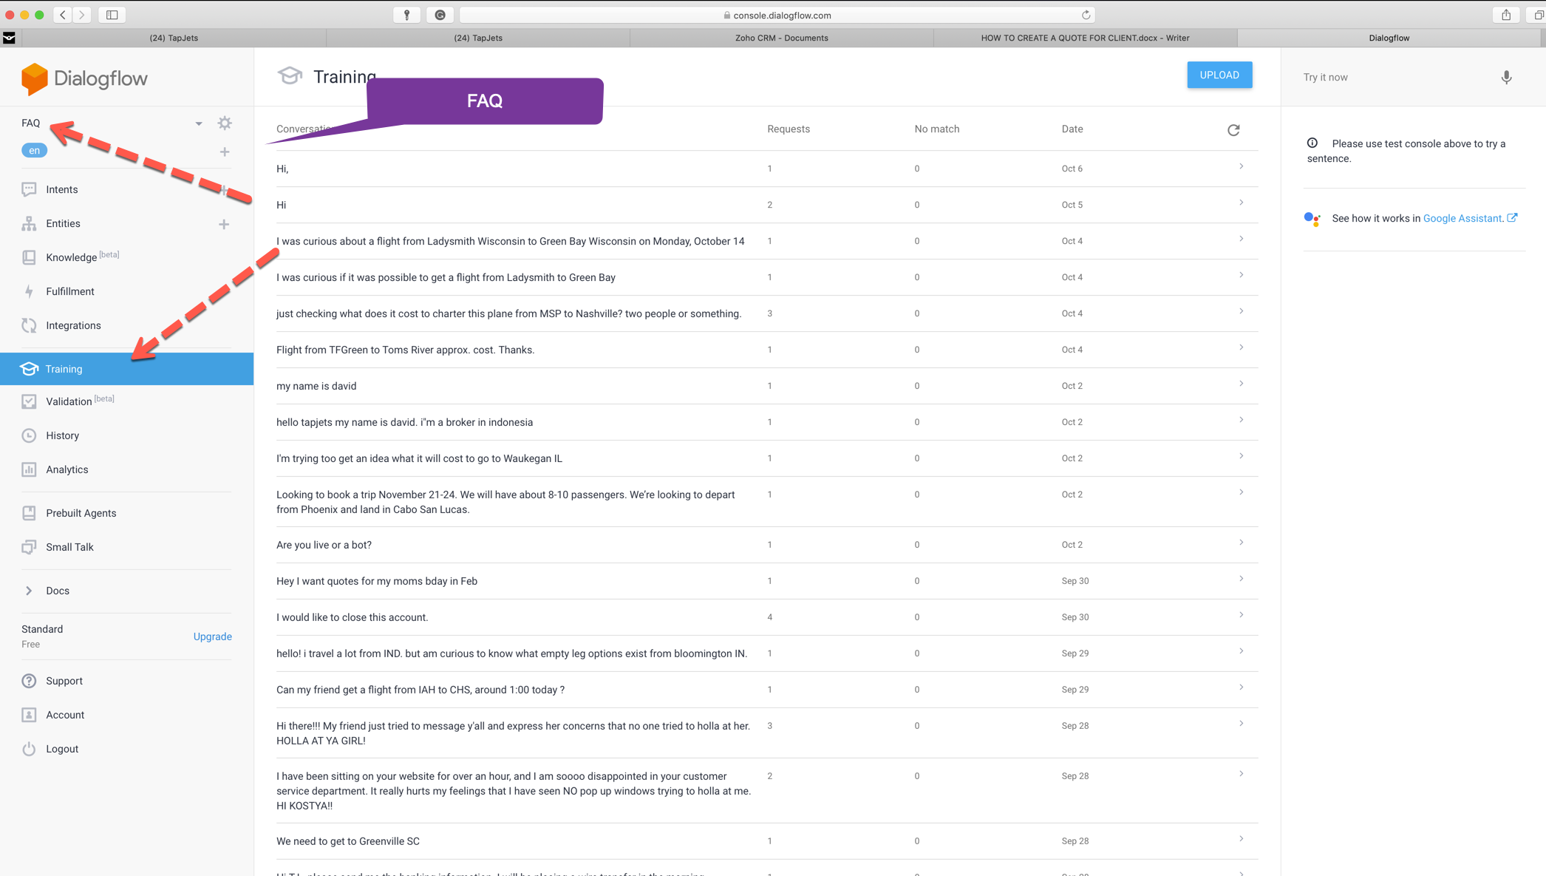The width and height of the screenshot is (1546, 876).
Task: Open the History section
Action: point(62,435)
